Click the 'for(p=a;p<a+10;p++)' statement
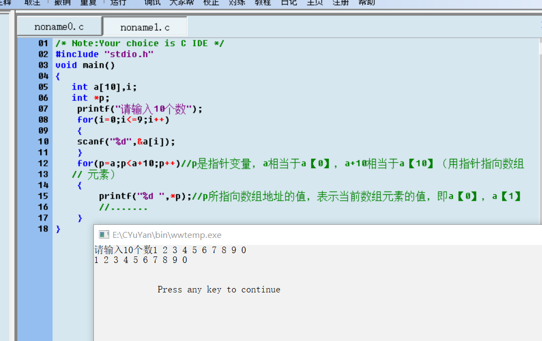Viewport: 542px width, 341px height. (129, 163)
